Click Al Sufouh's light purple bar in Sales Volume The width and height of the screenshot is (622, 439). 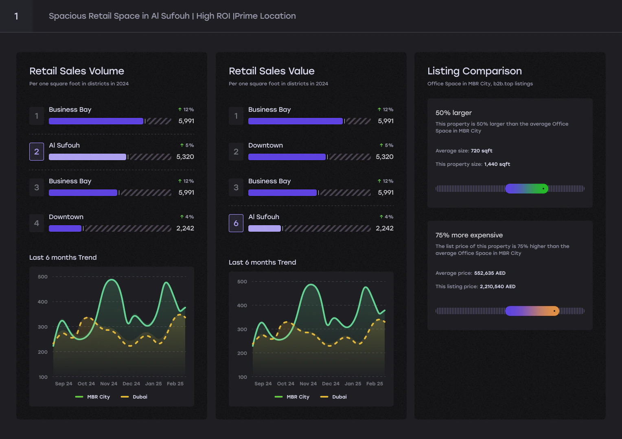[x=88, y=157]
